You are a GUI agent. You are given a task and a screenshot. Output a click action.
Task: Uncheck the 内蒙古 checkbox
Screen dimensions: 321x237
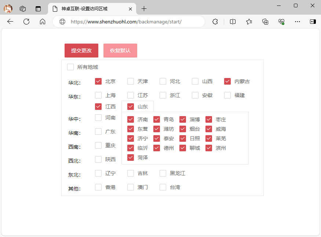tap(227, 81)
